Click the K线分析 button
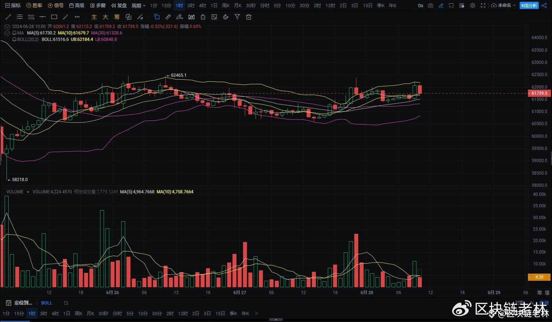552x322 pixels. 529,5
